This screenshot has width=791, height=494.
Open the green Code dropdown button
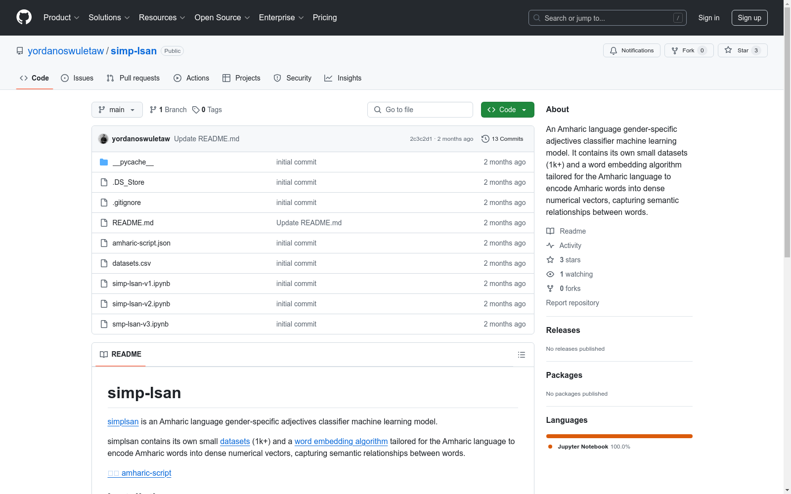click(x=507, y=110)
